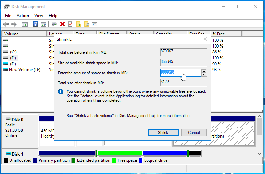This screenshot has height=174, width=265.
Task: Click the Primary partition legend swatch
Action: 35,160
